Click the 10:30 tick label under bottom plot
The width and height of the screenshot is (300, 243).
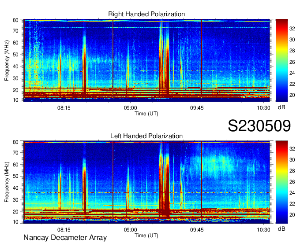pos(263,230)
